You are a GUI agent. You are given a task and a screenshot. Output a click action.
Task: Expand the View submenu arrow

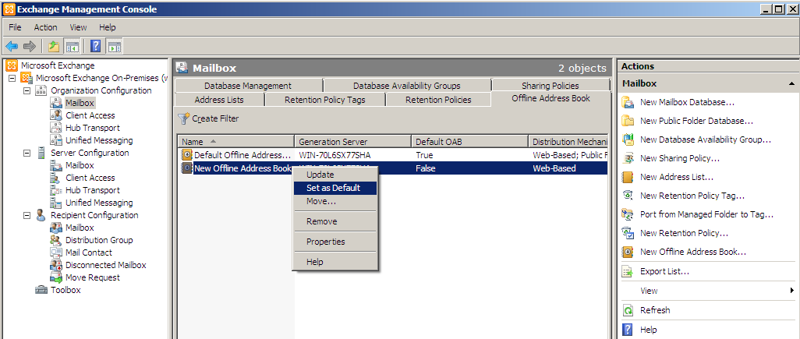(792, 291)
